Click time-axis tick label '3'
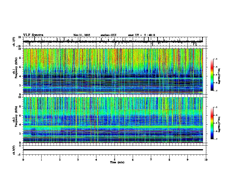 coord(78,160)
